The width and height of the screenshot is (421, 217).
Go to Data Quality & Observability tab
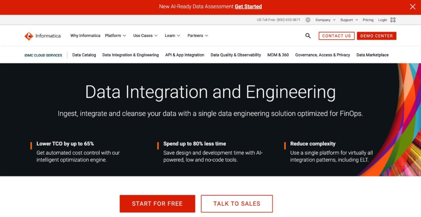click(236, 55)
